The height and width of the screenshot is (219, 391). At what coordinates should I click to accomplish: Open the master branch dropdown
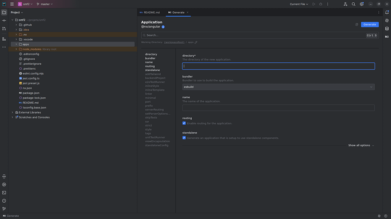(45, 4)
